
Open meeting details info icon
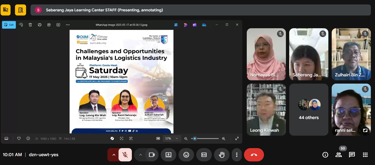325,155
